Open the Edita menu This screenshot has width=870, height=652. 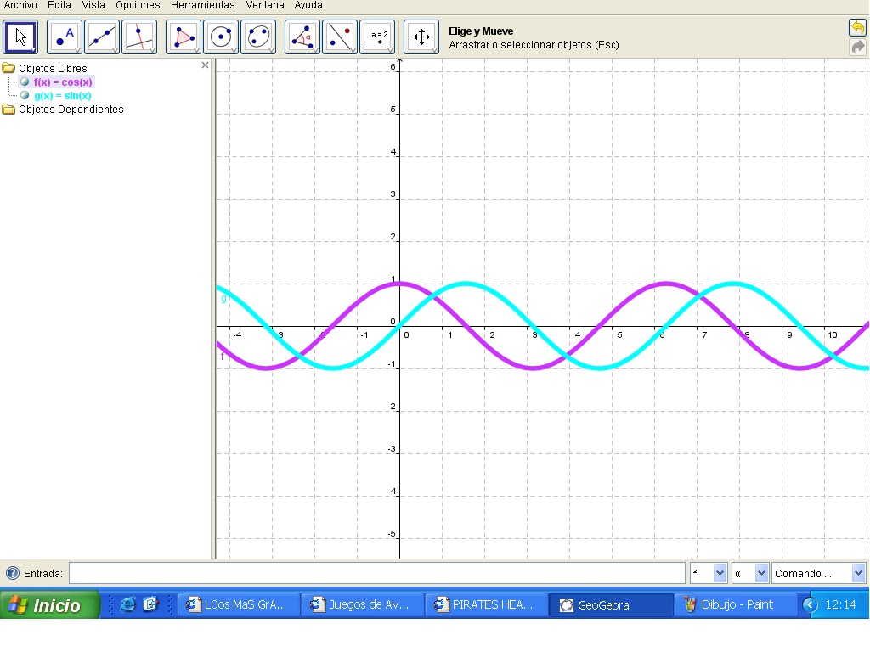59,6
